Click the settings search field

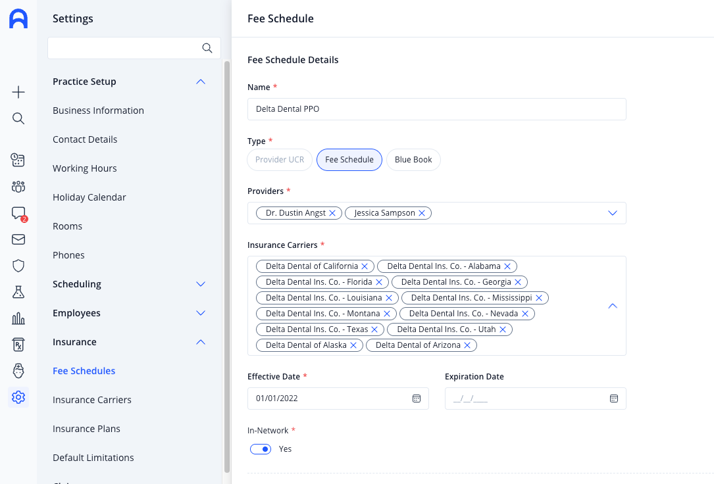click(x=134, y=48)
